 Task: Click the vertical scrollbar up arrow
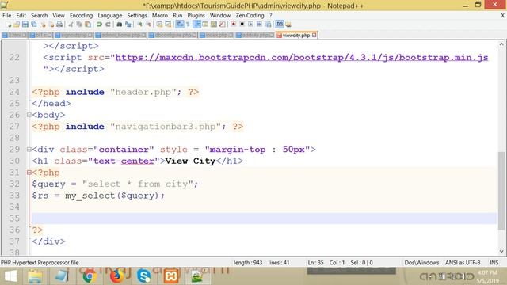(501, 44)
